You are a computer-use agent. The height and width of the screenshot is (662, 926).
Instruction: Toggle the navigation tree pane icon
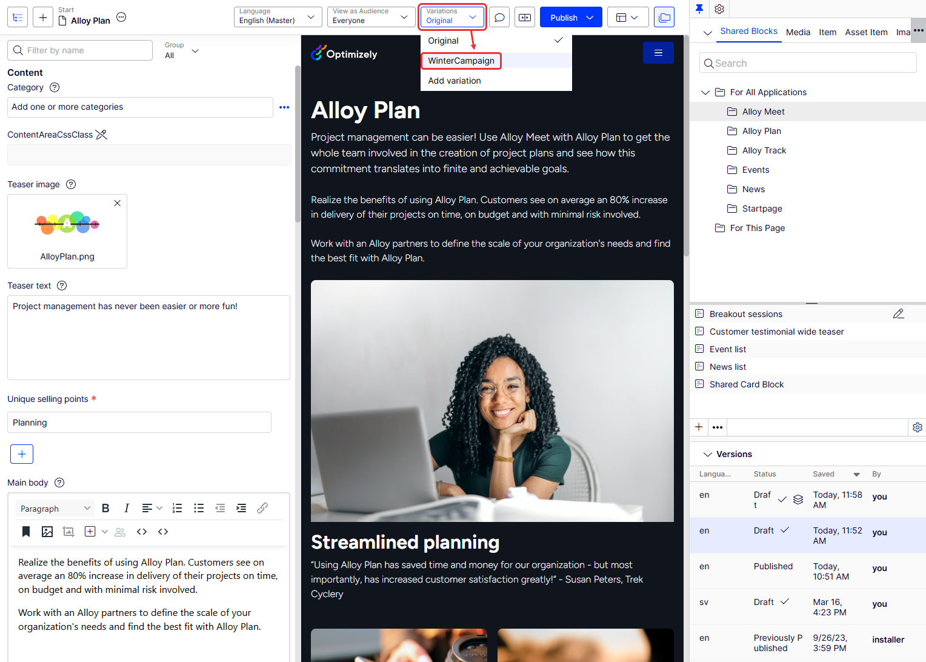click(x=18, y=18)
